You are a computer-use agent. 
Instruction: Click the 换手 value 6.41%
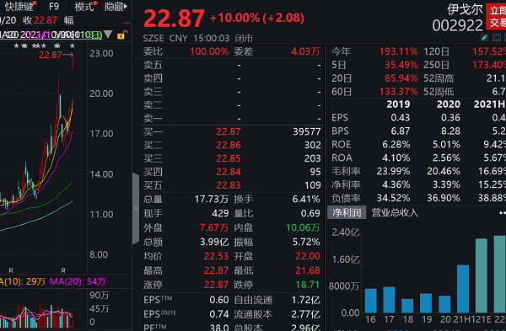pyautogui.click(x=306, y=199)
